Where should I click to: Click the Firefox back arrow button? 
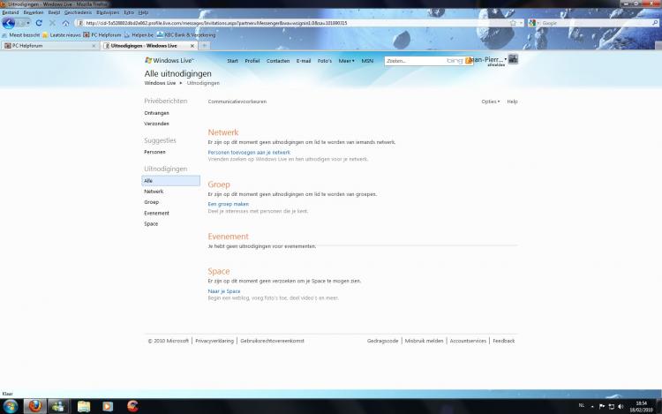coord(9,23)
